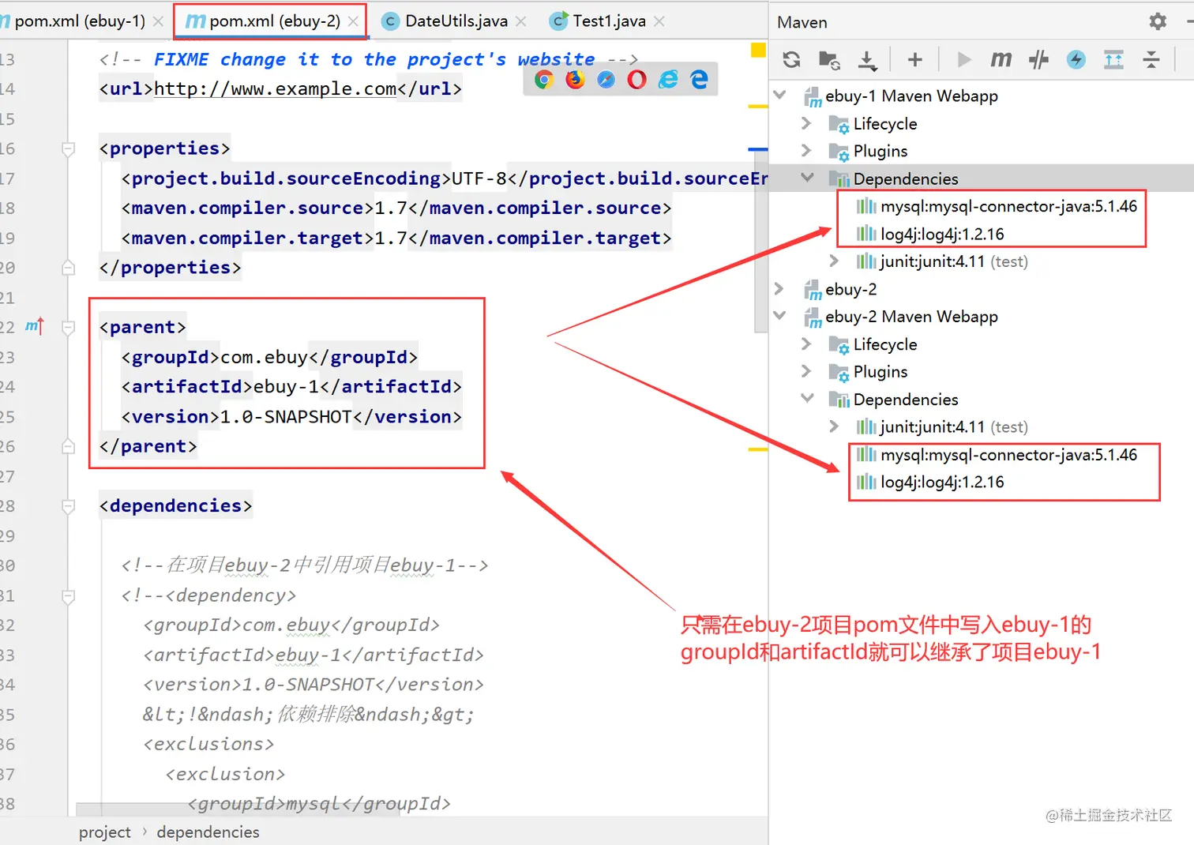Collapse ebuy-1 Maven Webapp node
Image resolution: width=1194 pixels, height=845 pixels.
pos(780,96)
